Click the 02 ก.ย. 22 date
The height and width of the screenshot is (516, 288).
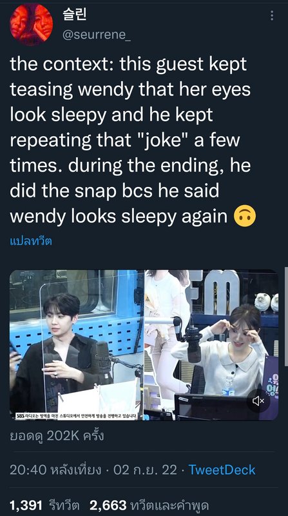pos(145,470)
